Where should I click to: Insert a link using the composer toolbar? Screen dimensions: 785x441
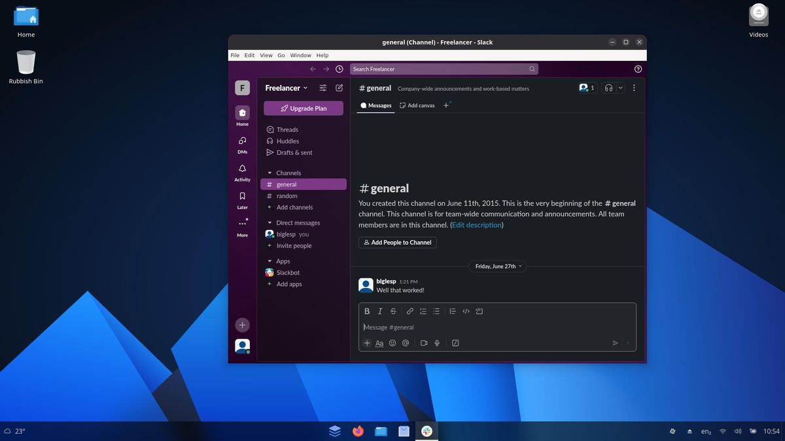pyautogui.click(x=410, y=311)
